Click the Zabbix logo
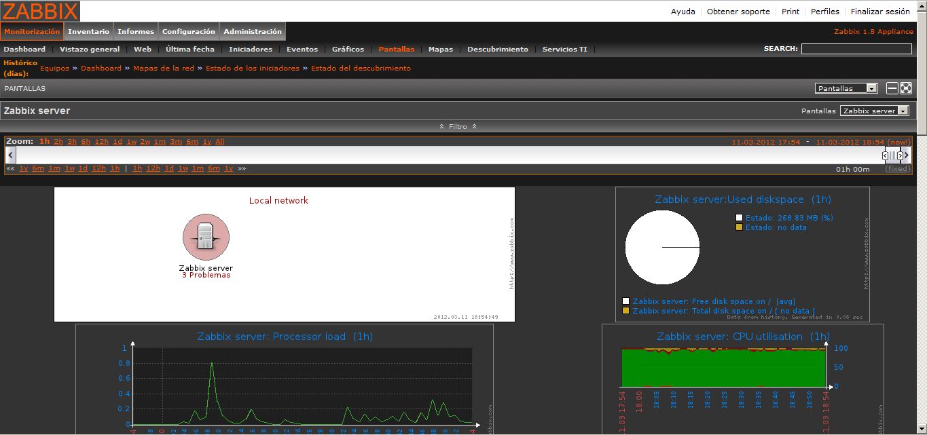 [40, 11]
